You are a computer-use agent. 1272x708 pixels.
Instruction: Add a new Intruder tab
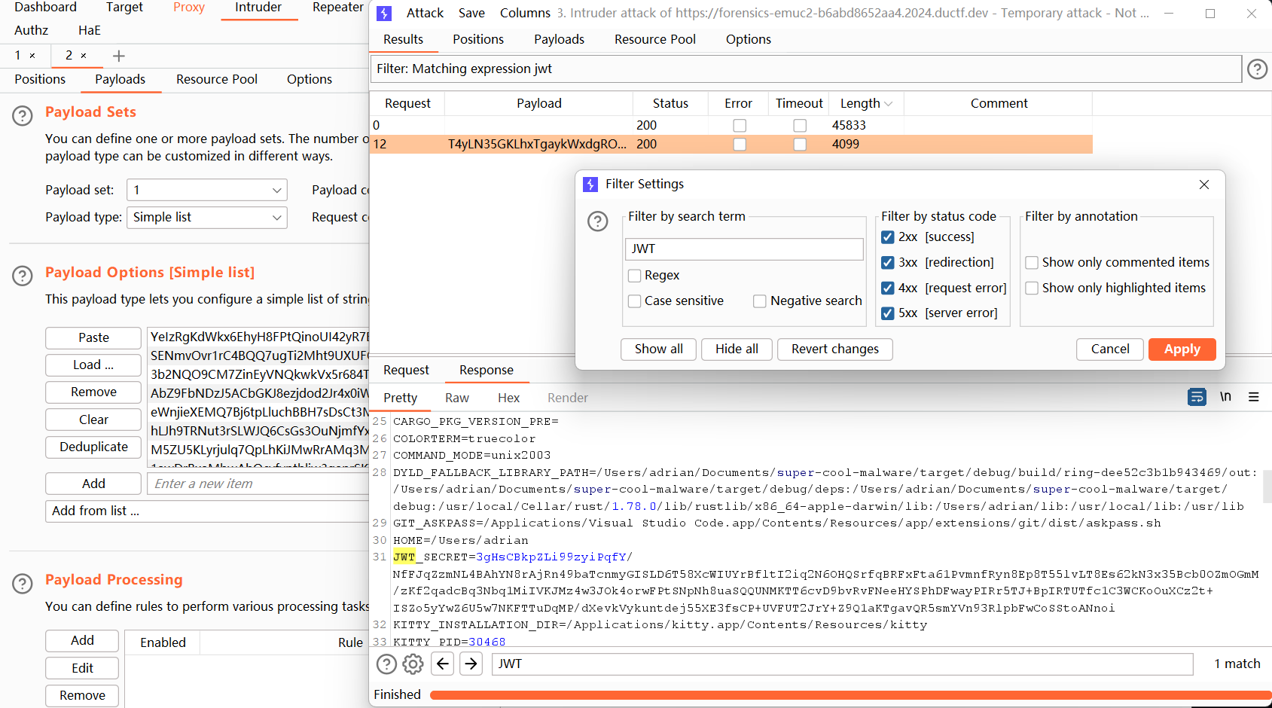click(x=119, y=56)
